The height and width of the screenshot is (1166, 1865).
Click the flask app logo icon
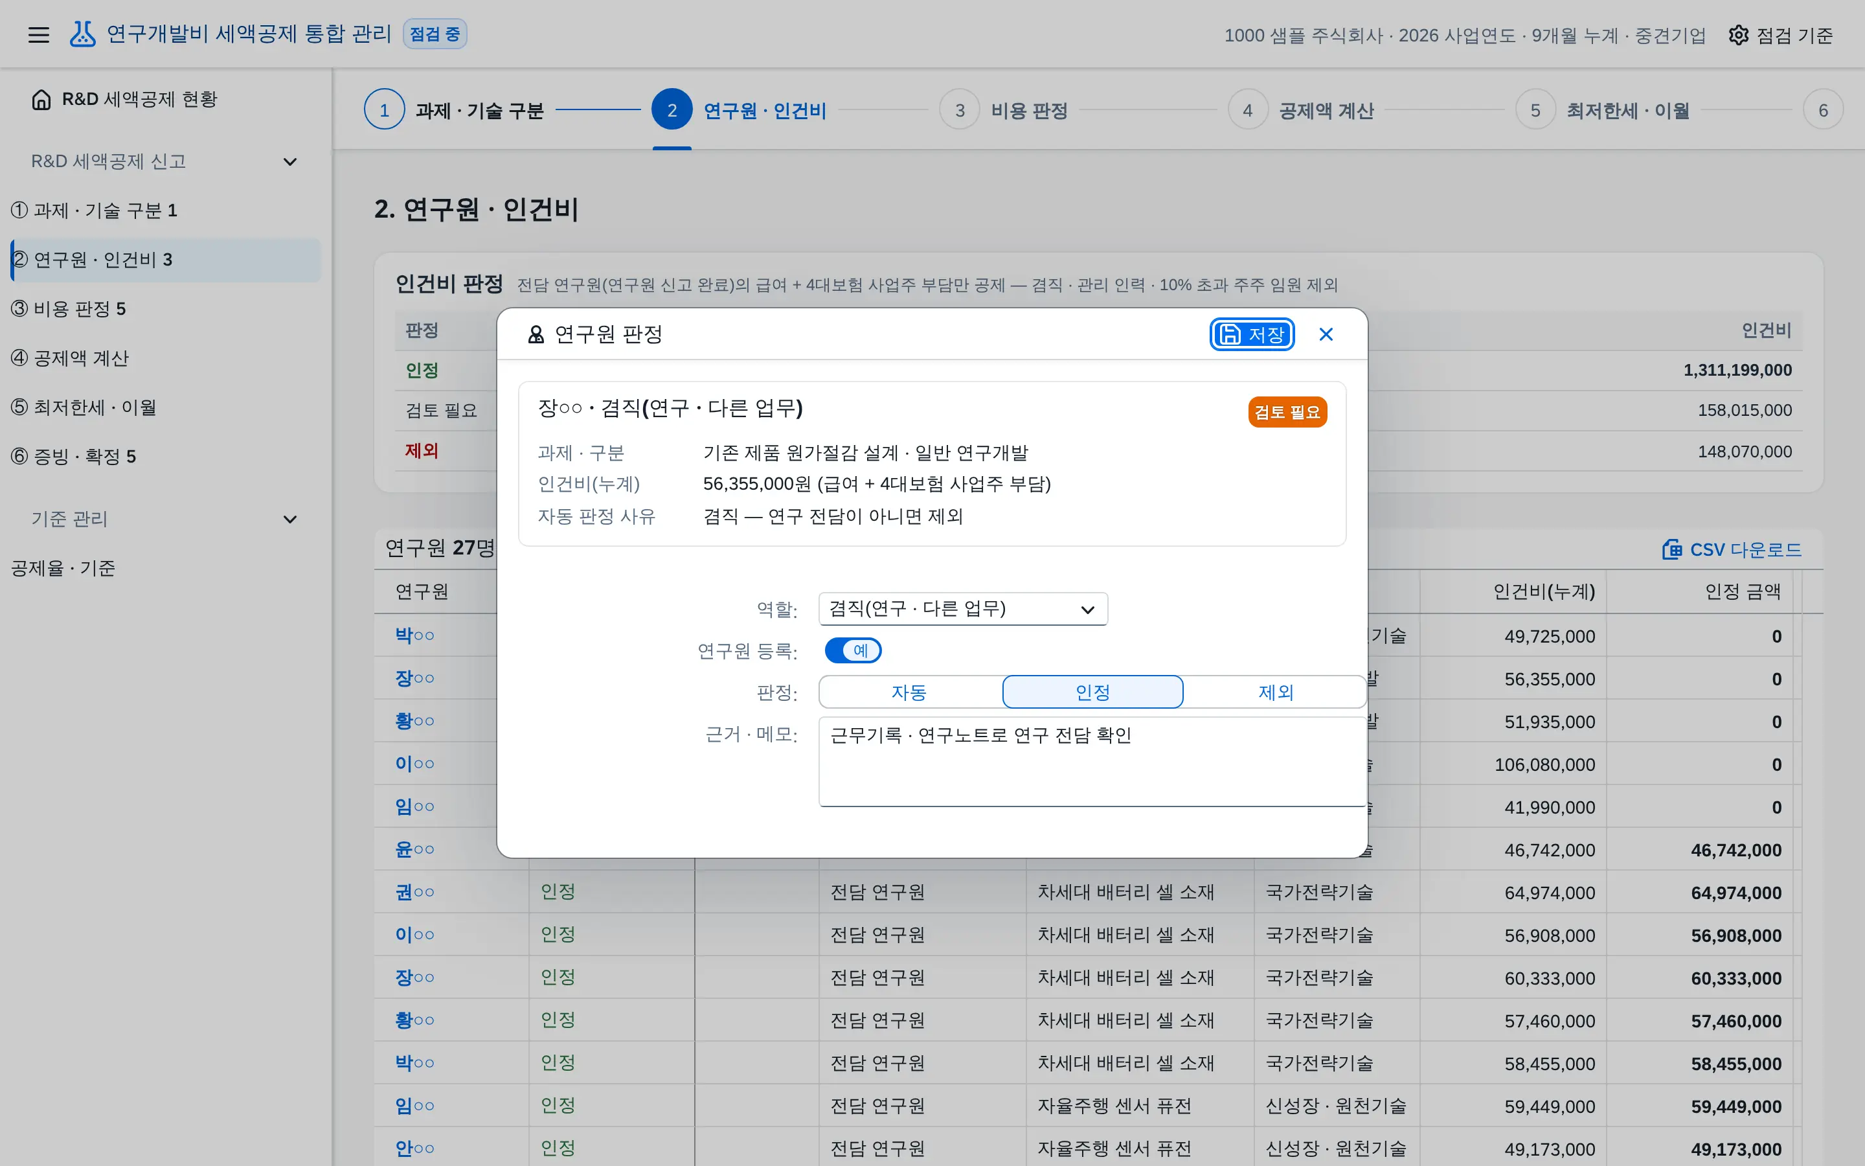(x=82, y=34)
